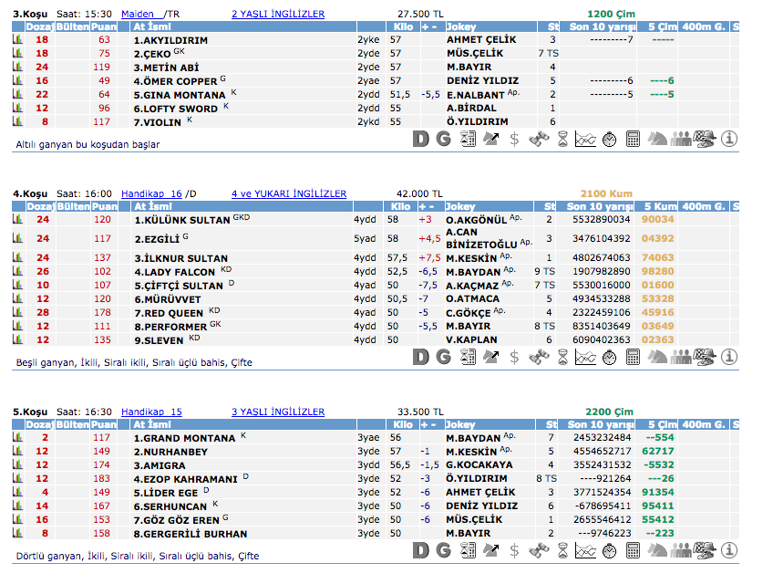Click the large D icon under race 3
This screenshot has width=763, height=584.
click(420, 139)
